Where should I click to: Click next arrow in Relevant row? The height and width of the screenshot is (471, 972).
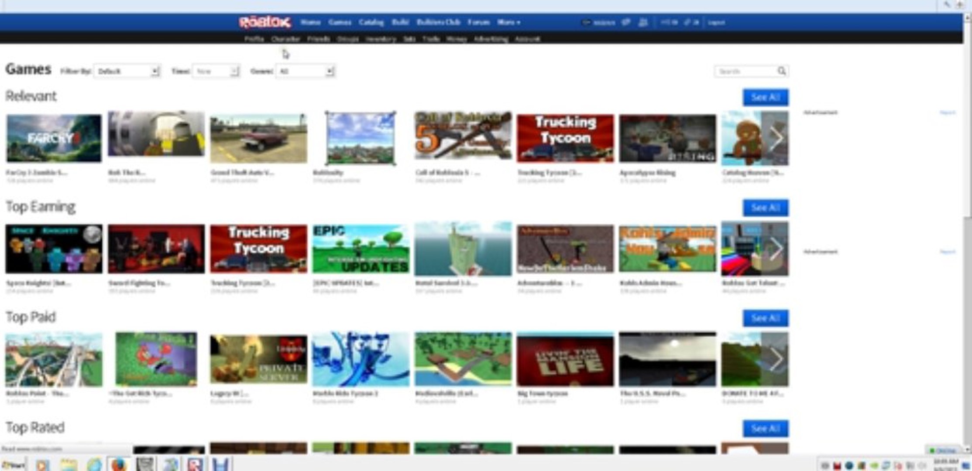click(776, 138)
